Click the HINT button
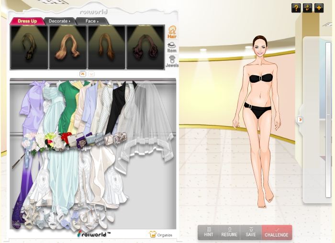 [209, 232]
